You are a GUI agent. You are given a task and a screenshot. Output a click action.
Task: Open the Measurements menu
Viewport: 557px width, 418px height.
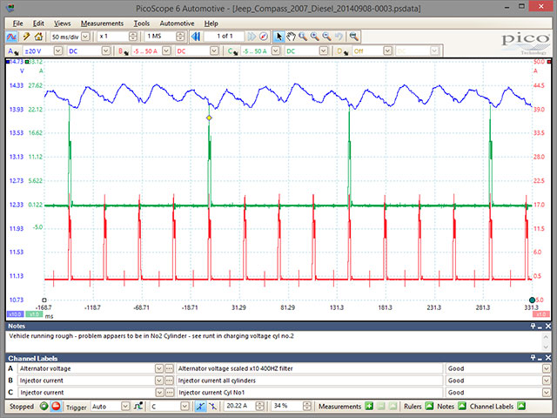(102, 24)
